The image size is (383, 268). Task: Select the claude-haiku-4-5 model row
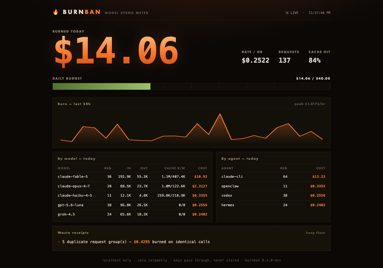pyautogui.click(x=132, y=196)
